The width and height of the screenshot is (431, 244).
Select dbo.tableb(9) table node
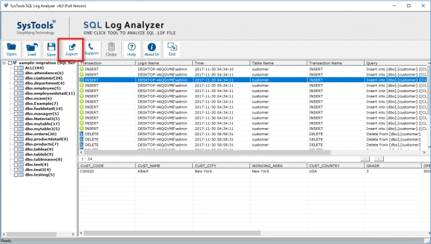coord(39,154)
